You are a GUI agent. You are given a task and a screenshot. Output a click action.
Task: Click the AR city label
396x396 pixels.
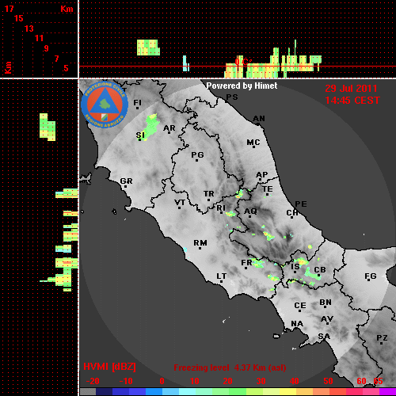(x=169, y=128)
